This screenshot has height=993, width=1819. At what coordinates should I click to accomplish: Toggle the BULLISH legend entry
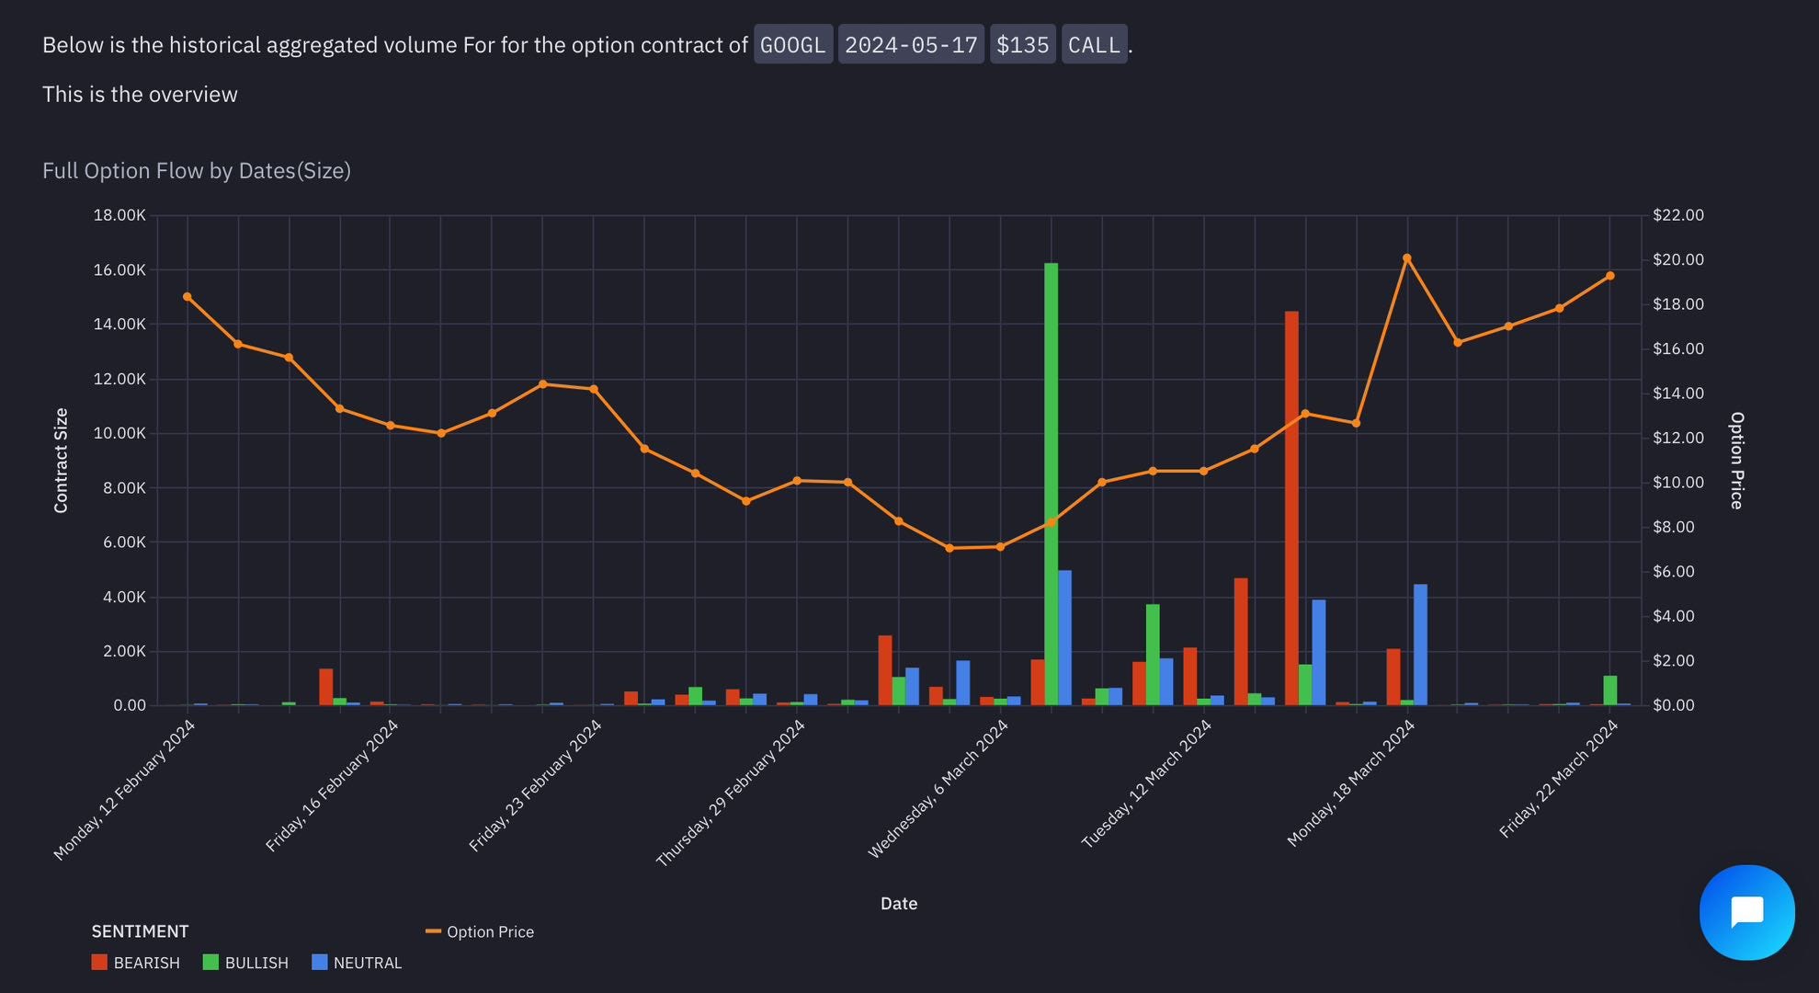[256, 963]
